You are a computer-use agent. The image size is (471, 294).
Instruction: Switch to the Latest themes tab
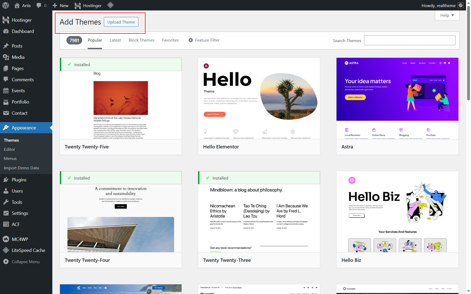115,40
